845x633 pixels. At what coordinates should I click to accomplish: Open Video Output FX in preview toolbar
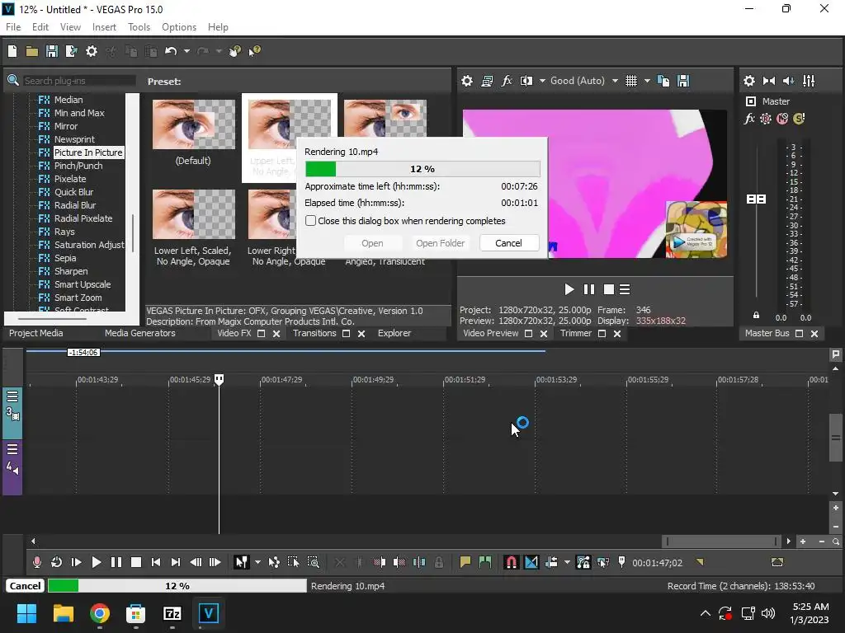[x=507, y=81]
